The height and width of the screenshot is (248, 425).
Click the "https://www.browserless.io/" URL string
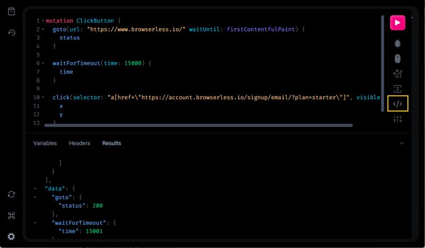click(x=136, y=29)
